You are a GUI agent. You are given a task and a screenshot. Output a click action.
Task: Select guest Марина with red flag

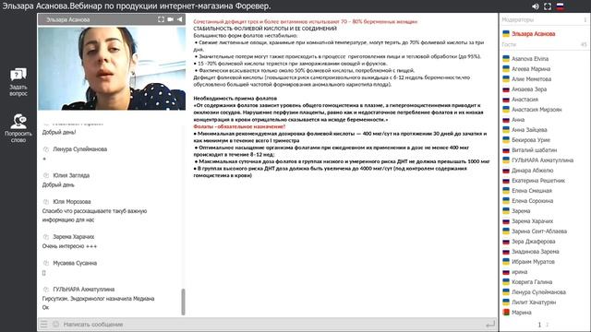click(x=521, y=313)
